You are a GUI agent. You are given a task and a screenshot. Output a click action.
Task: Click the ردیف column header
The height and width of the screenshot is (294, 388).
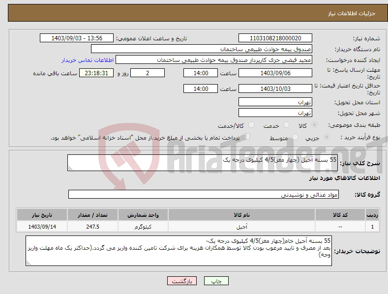(x=372, y=215)
